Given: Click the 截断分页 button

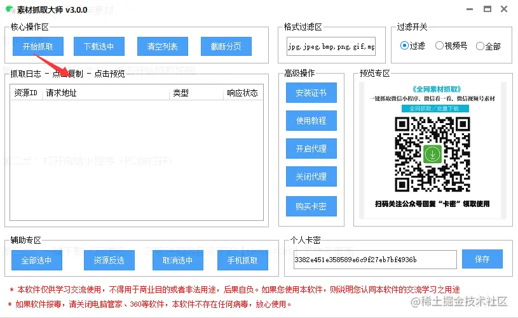Looking at the screenshot, I should click(x=226, y=46).
